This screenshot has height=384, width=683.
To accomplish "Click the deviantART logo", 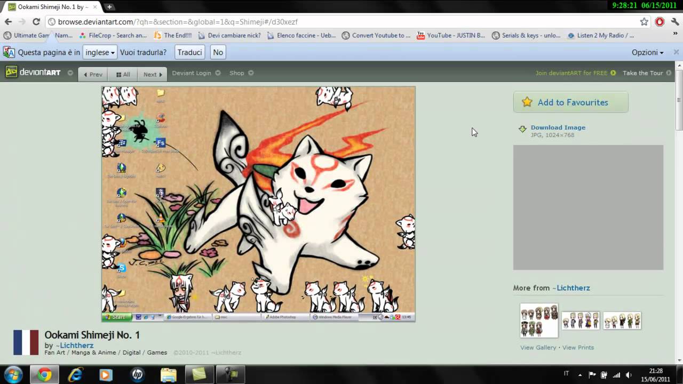I will [x=33, y=73].
